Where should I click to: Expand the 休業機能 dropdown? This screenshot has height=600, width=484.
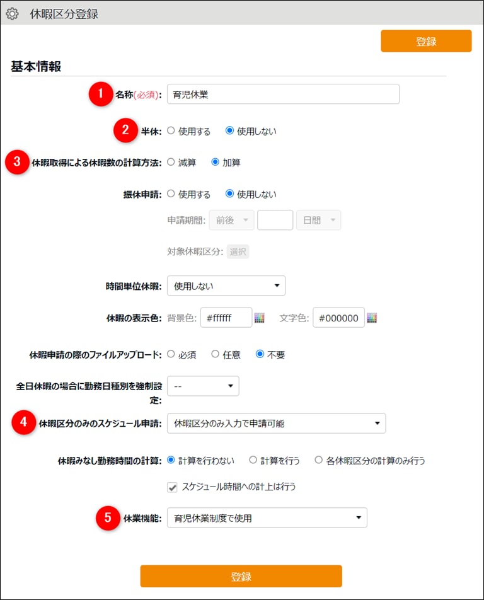click(x=267, y=518)
